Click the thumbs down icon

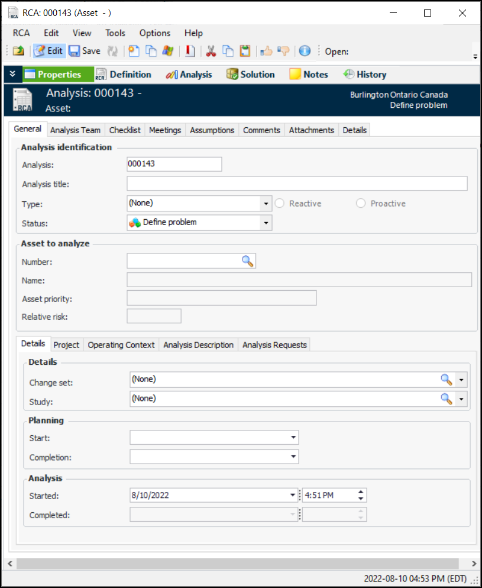coord(283,51)
